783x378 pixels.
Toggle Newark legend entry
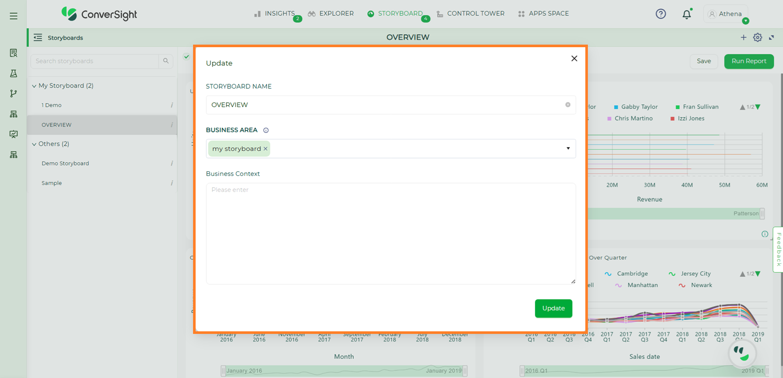tap(696, 285)
